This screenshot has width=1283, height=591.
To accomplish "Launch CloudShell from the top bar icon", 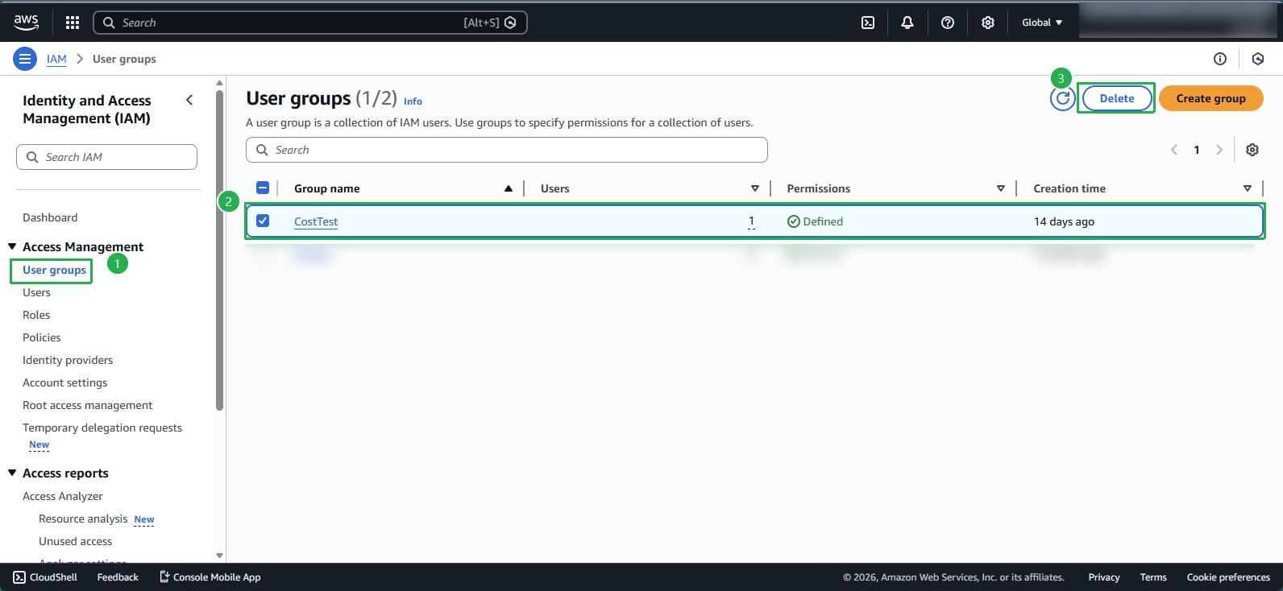I will [868, 23].
